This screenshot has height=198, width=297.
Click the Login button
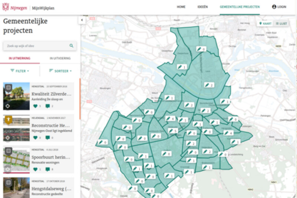click(x=281, y=7)
